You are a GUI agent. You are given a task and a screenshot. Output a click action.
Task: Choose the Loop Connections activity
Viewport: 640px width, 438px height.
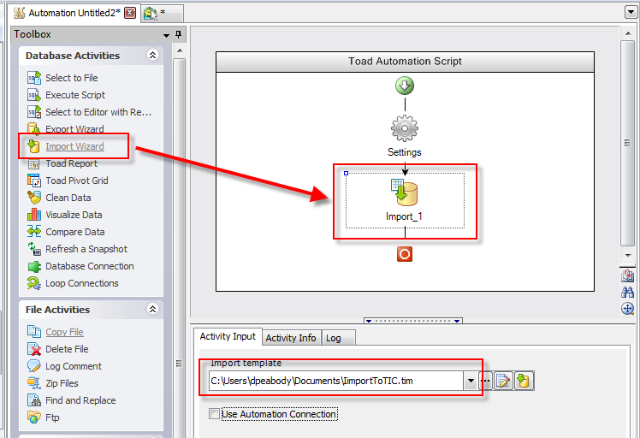point(73,283)
